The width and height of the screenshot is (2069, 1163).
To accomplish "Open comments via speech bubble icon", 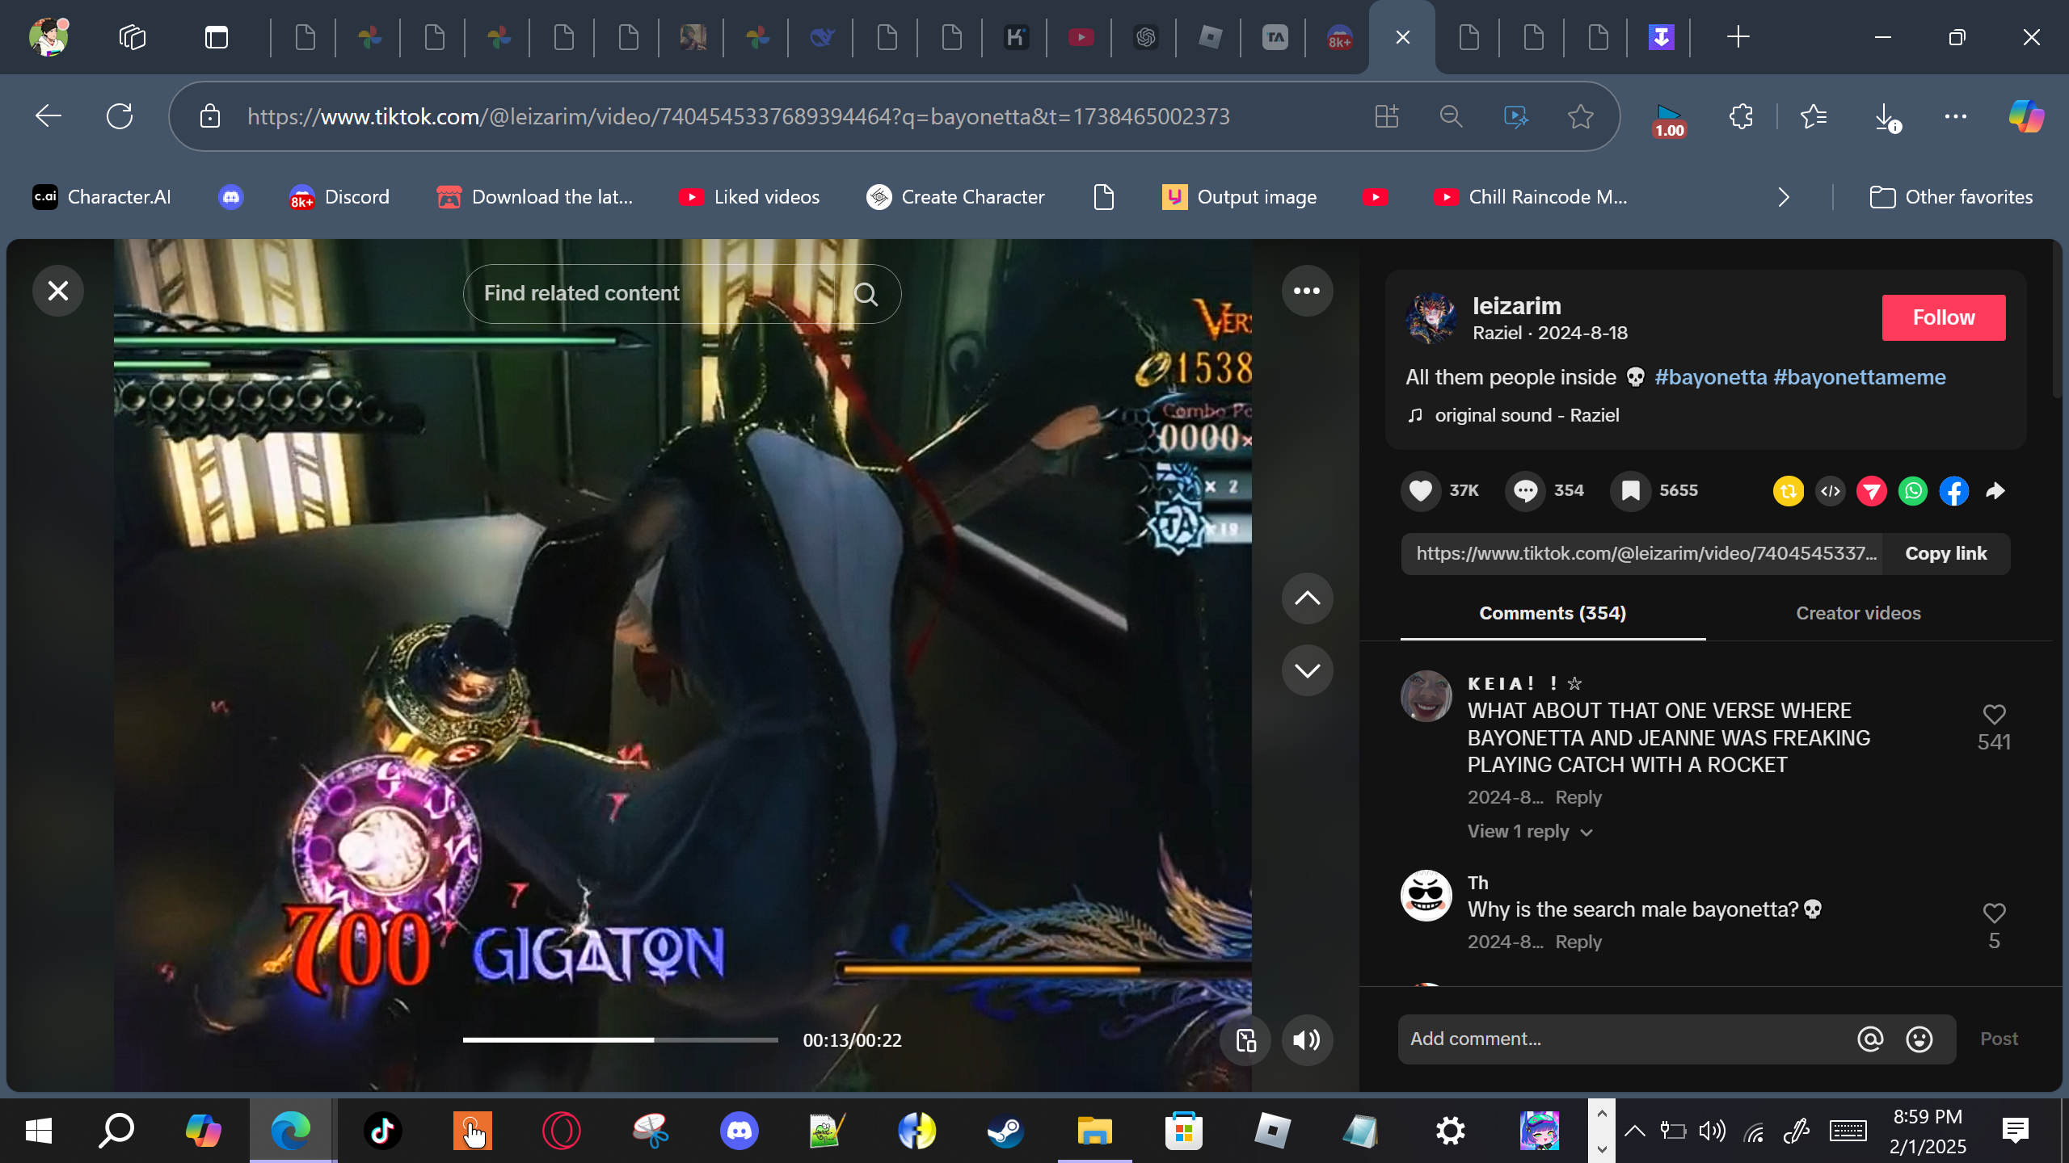I will pyautogui.click(x=1525, y=490).
